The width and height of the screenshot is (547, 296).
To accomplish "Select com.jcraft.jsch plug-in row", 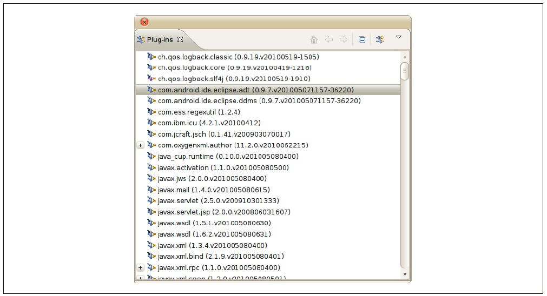I will tap(268, 134).
